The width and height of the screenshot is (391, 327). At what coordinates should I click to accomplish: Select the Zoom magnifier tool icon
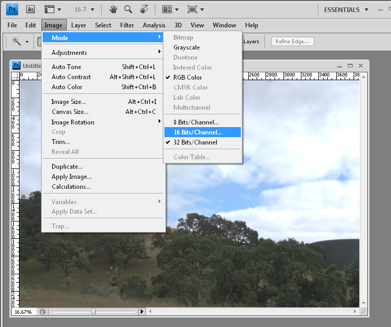(x=128, y=9)
